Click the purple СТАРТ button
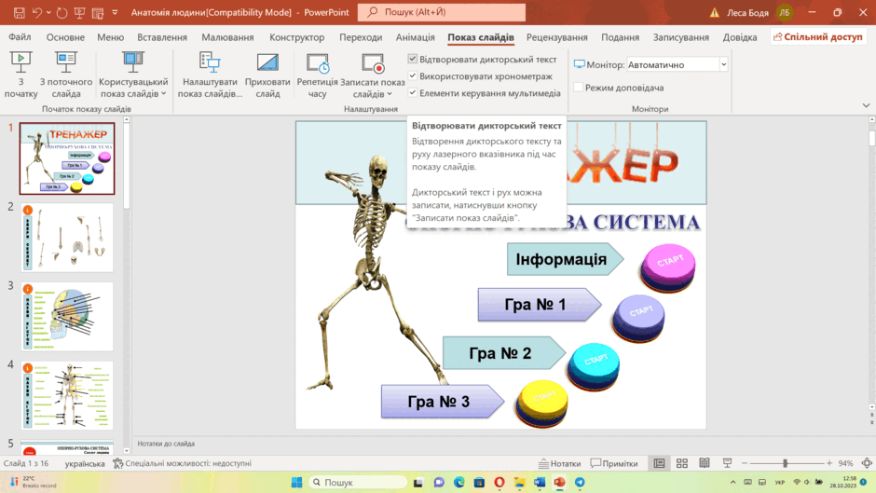Viewport: 876px width, 493px height. point(638,318)
